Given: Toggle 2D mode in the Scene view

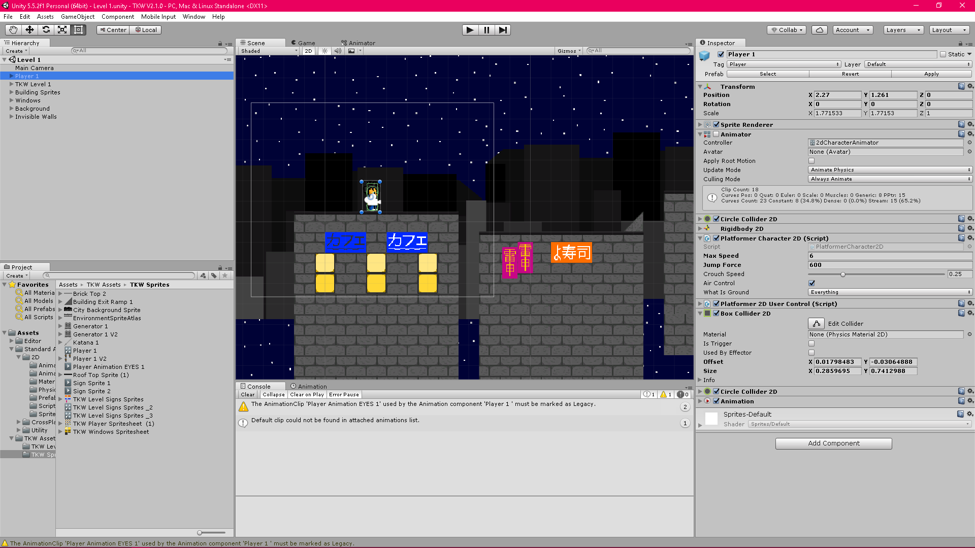Looking at the screenshot, I should [x=308, y=51].
